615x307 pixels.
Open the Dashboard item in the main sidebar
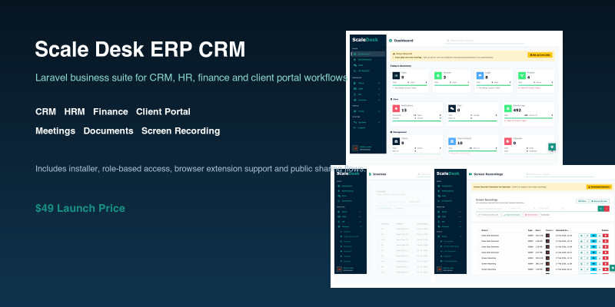pyautogui.click(x=364, y=54)
